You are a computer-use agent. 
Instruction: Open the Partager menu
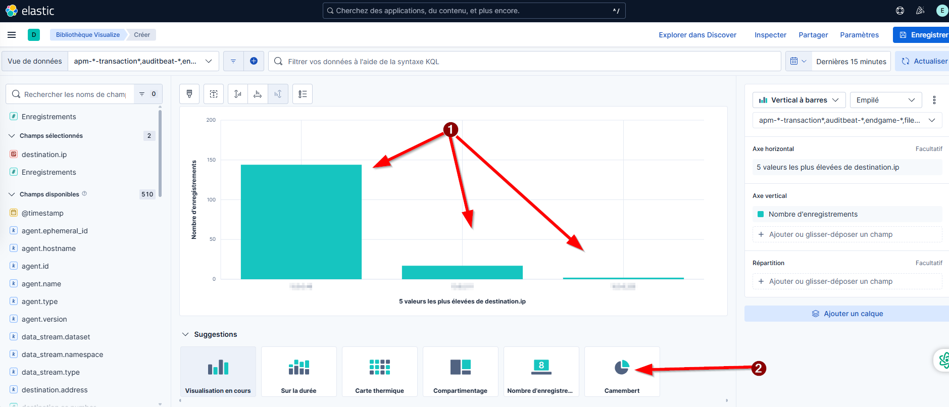tap(813, 35)
